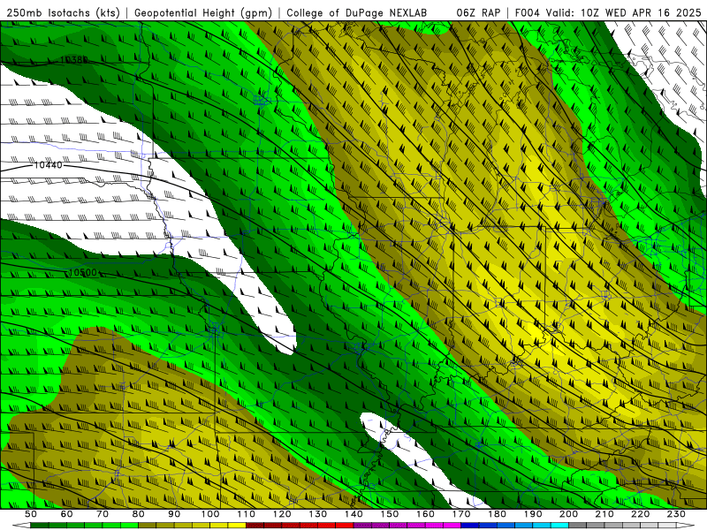
Task: Select the brightest green swatch just before 80
Action: pos(129,525)
